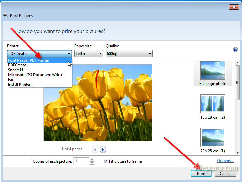Viewport: 242px width, 182px height.
Task: Toggle Fit picture to frame checkbox
Action: click(106, 161)
